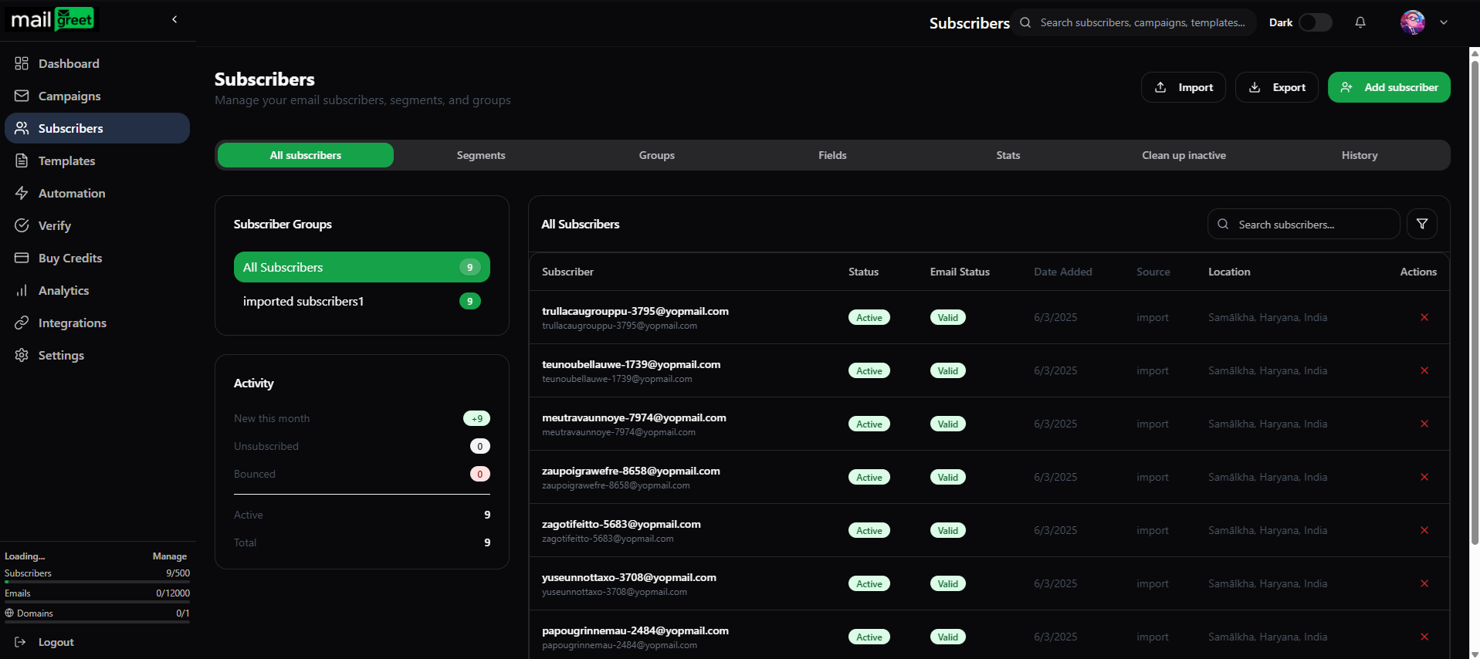
Task: Click the Unsubscribed count badge
Action: click(480, 446)
